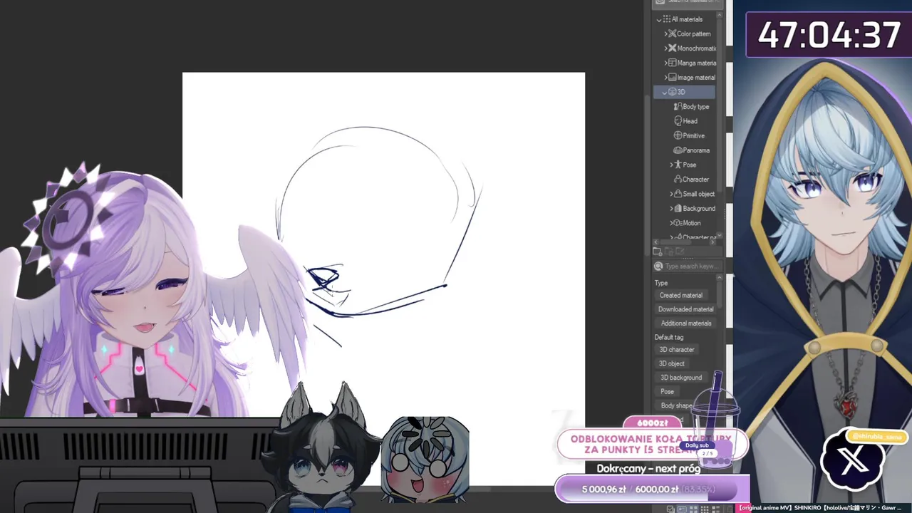The image size is (912, 513).
Task: Select the All materials tree row
Action: tap(685, 19)
